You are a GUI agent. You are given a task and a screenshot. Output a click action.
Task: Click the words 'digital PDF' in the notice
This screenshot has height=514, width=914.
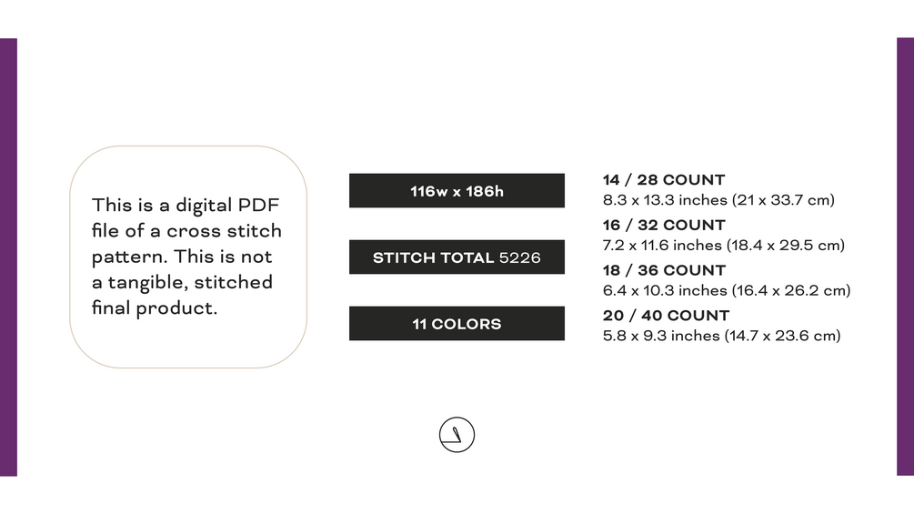227,206
